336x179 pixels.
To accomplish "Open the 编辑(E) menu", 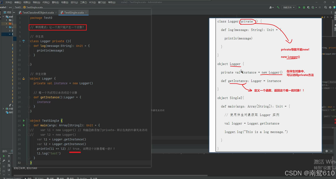I will pos(18,2).
